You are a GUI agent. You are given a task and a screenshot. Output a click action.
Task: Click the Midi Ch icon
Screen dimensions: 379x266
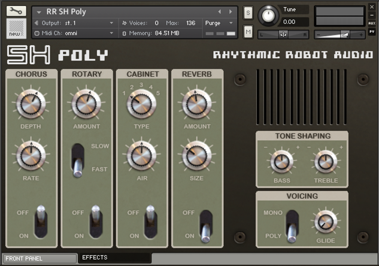click(37, 34)
